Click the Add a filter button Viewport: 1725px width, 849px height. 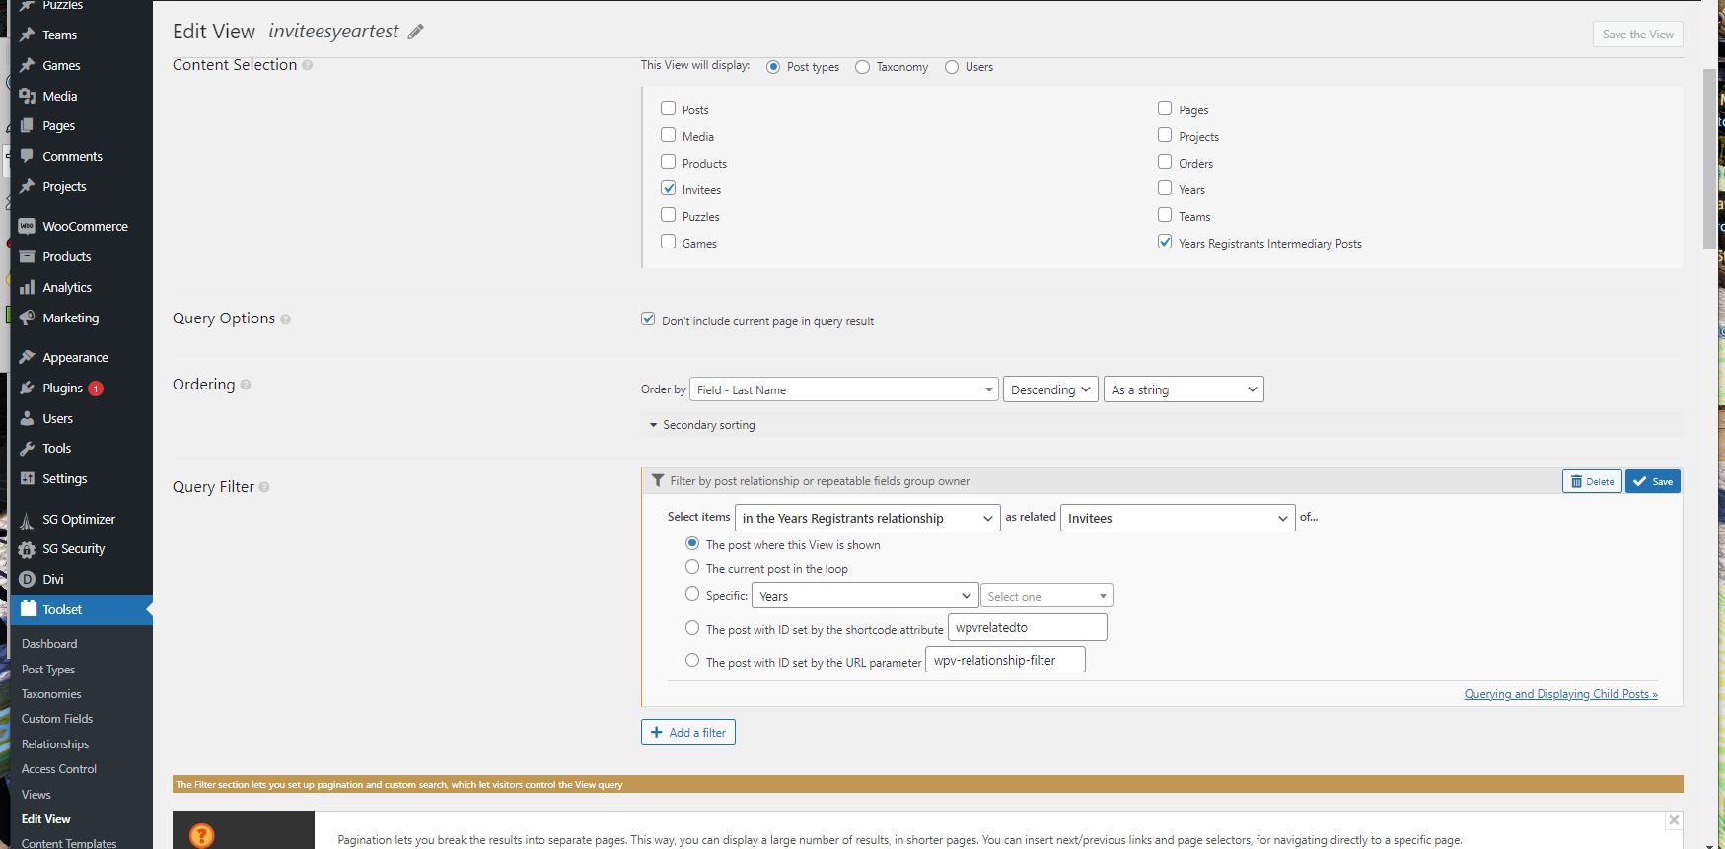pos(688,733)
